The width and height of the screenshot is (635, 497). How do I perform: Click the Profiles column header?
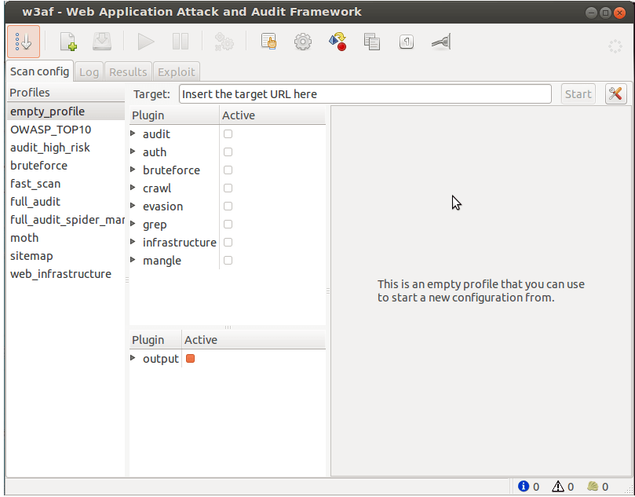coord(66,93)
